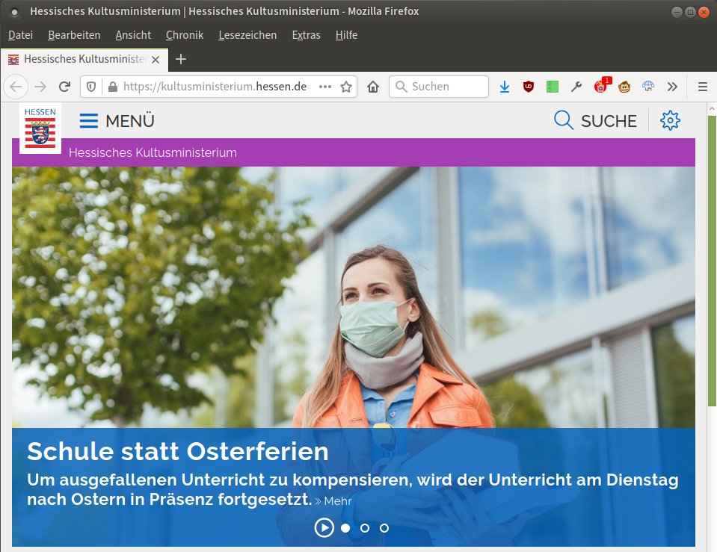Select the fourth carousel dot
The image size is (717, 552).
(x=384, y=528)
